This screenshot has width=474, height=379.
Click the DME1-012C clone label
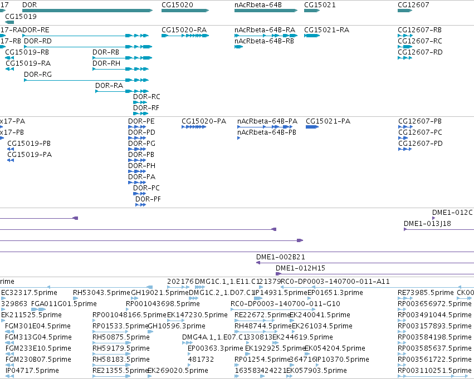[x=452, y=213]
